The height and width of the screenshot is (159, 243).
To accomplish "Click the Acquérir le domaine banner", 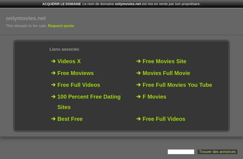I will click(x=121, y=4).
